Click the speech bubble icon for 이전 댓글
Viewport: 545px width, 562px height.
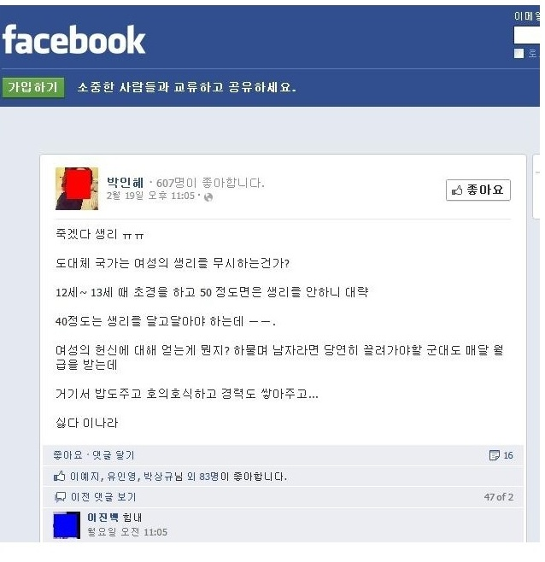tap(60, 497)
